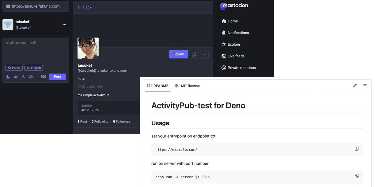The image size is (375, 187).
Task: Edit the README with the pencil icon
Action: (x=355, y=86)
